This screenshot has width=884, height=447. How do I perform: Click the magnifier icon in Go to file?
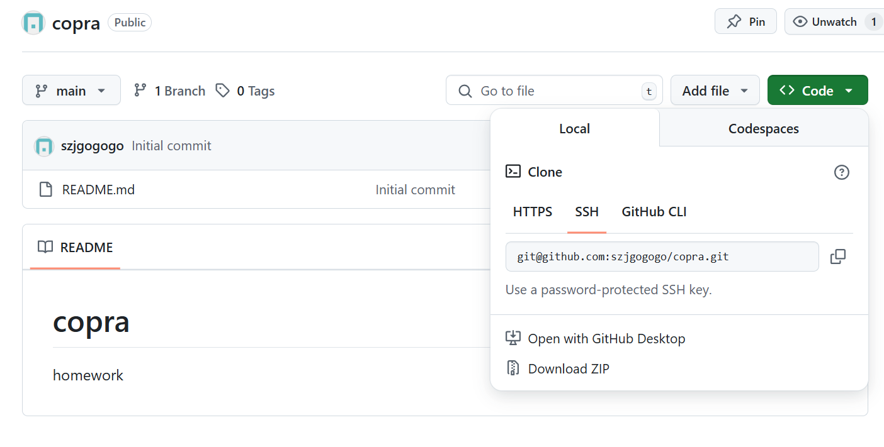coord(465,91)
